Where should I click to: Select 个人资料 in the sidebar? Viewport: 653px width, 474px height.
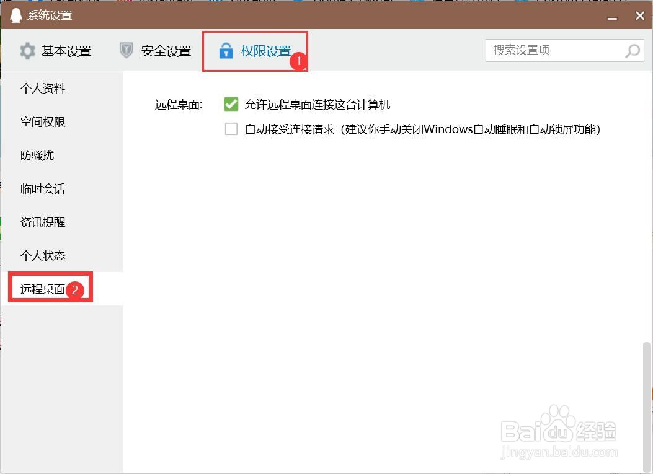(42, 88)
